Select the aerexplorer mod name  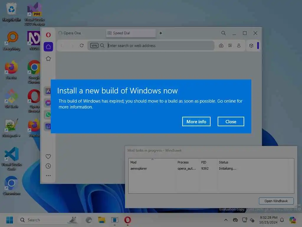[x=139, y=168]
